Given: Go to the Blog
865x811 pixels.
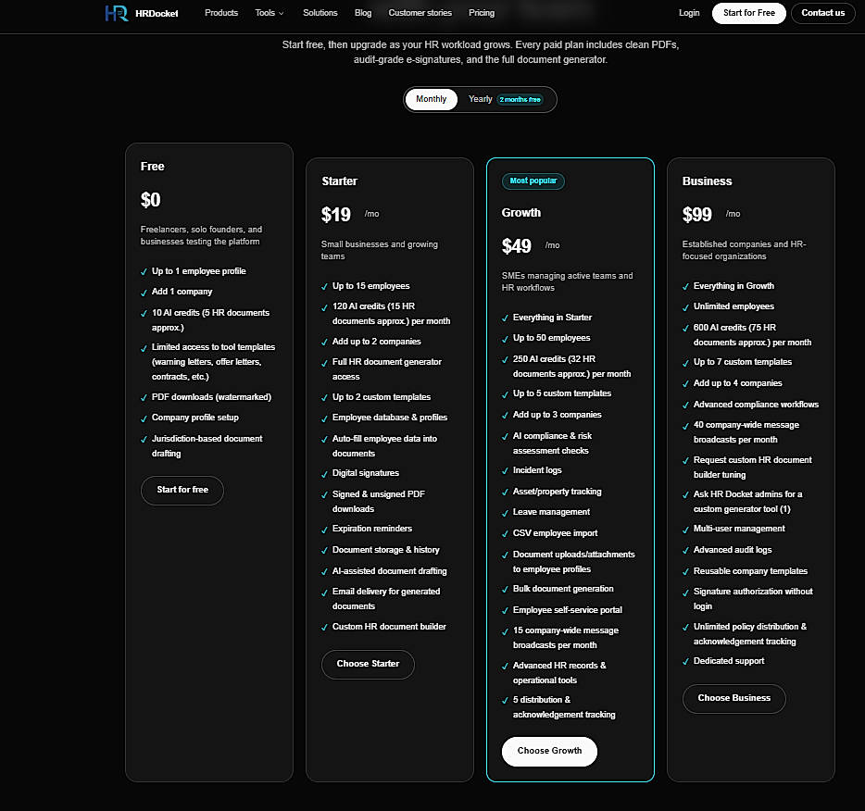Looking at the screenshot, I should pos(363,13).
